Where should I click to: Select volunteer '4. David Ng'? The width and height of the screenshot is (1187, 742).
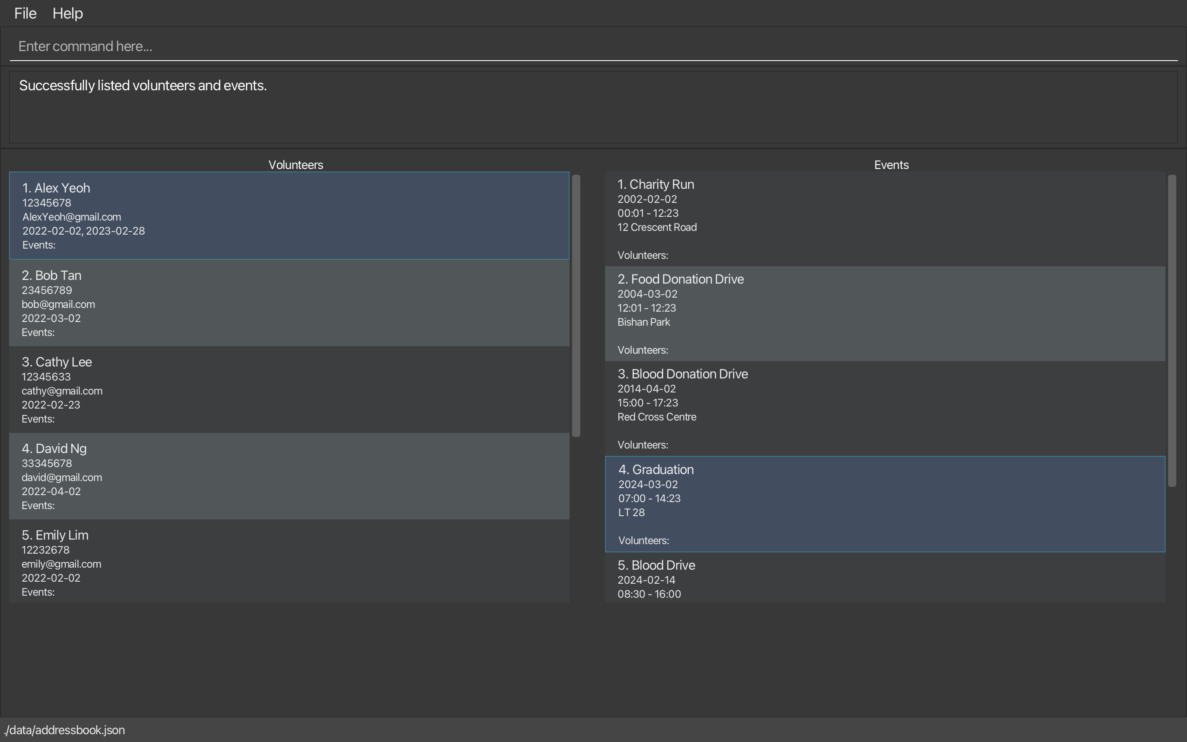click(x=289, y=476)
